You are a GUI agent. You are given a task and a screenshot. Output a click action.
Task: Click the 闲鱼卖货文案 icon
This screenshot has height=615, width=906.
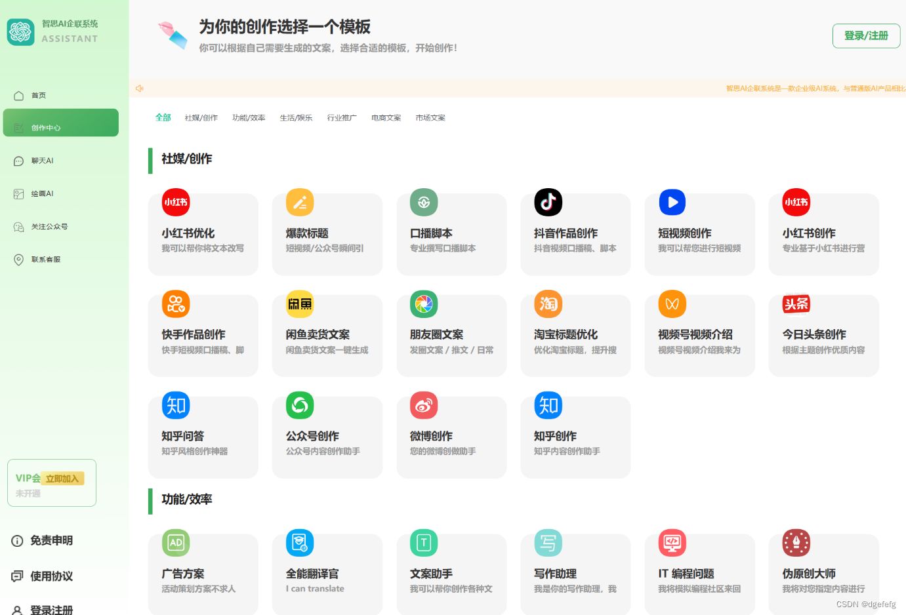(x=299, y=304)
